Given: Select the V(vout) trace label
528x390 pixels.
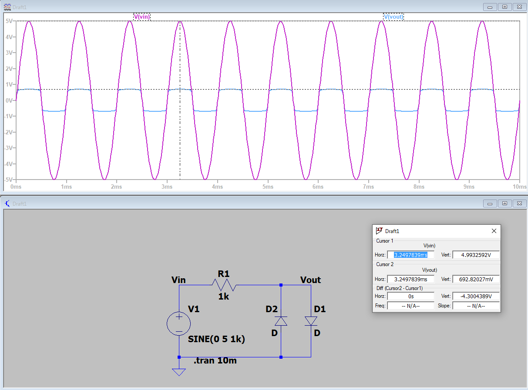Looking at the screenshot, I should coord(393,17).
